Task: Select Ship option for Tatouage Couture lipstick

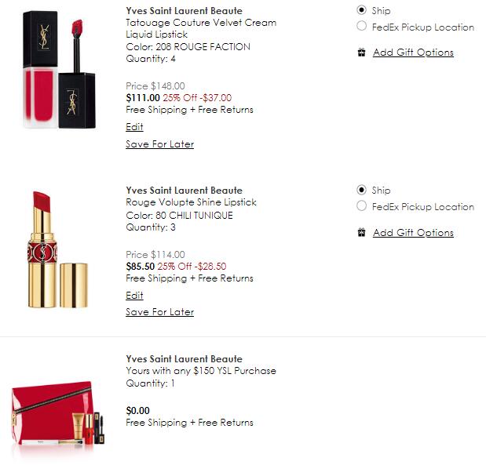Action: (361, 10)
